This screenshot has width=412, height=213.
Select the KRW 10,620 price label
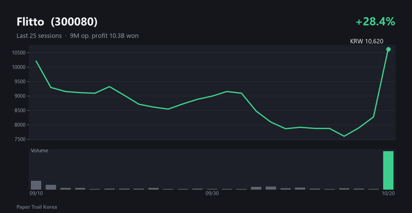tap(367, 41)
